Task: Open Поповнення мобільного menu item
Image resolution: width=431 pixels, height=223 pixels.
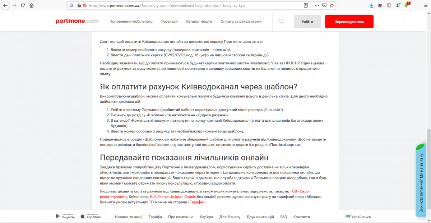Action: coord(131,22)
